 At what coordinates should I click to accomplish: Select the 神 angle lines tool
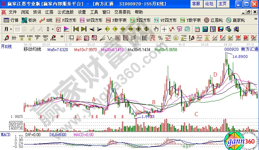(x=238, y=38)
